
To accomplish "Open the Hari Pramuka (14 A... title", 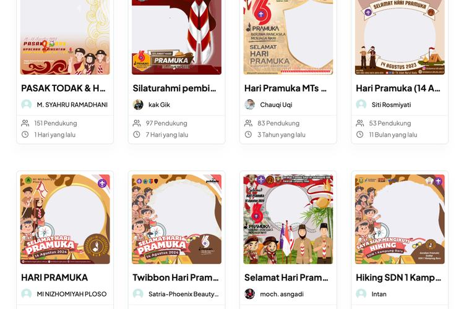I will click(x=398, y=88).
